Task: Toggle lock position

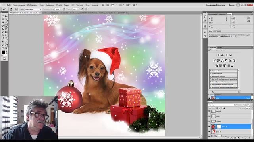Action: [222, 108]
